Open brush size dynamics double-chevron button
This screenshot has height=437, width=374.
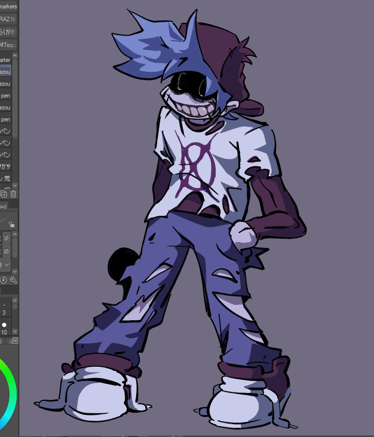6,239
